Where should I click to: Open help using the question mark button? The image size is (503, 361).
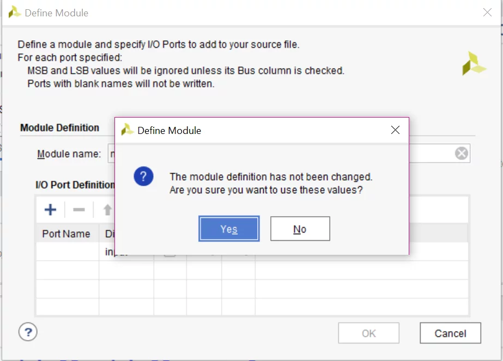pyautogui.click(x=28, y=331)
